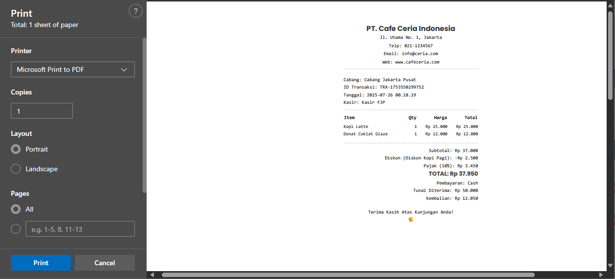Click the preview horizontal scrollbar thumb
615x279 pixels.
348,275
